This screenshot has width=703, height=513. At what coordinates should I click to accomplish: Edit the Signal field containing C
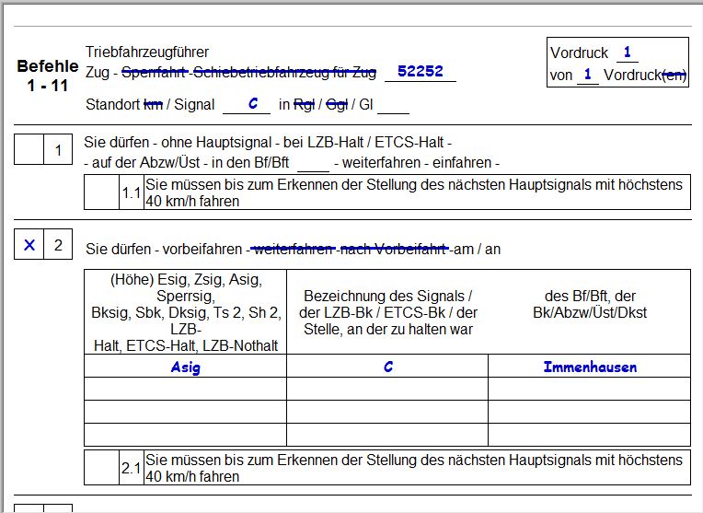point(247,104)
